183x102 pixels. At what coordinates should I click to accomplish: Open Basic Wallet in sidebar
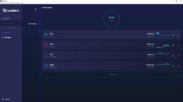click(x=11, y=23)
